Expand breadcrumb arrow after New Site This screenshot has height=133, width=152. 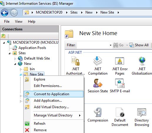click(118, 12)
